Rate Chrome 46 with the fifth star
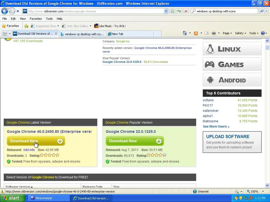270x202 pixels. tap(58, 155)
